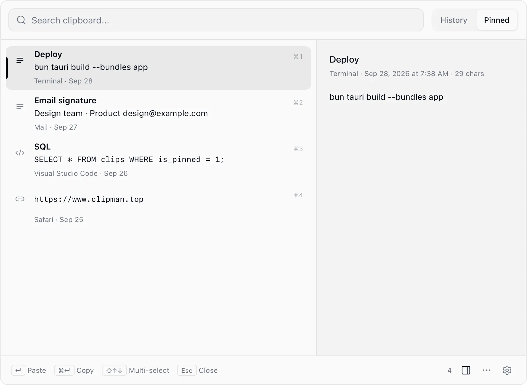
Task: Click 'Safari · Sep 25' metadata line
Action: (58, 219)
